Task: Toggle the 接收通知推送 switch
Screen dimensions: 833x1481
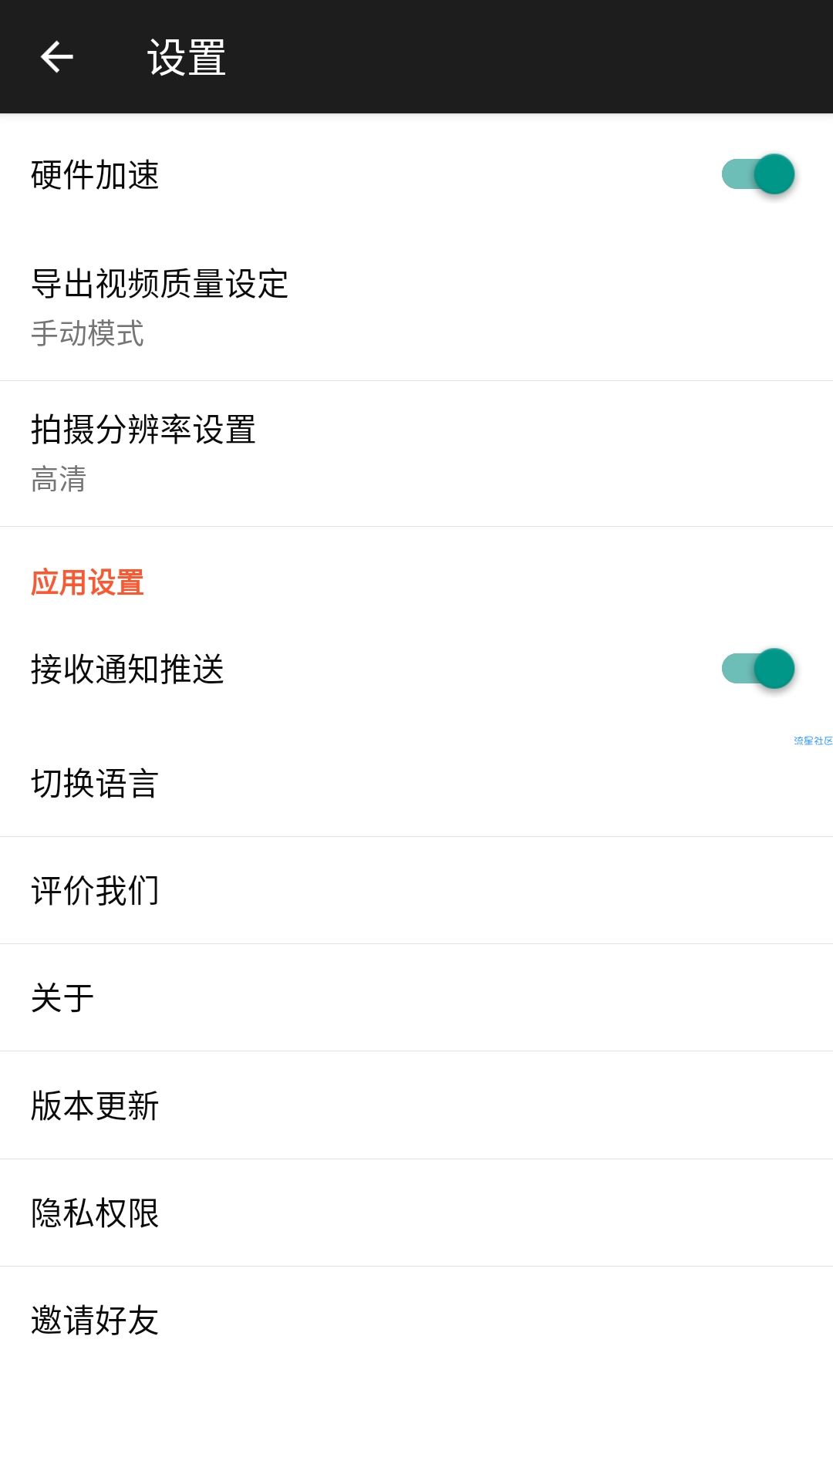Action: click(757, 669)
